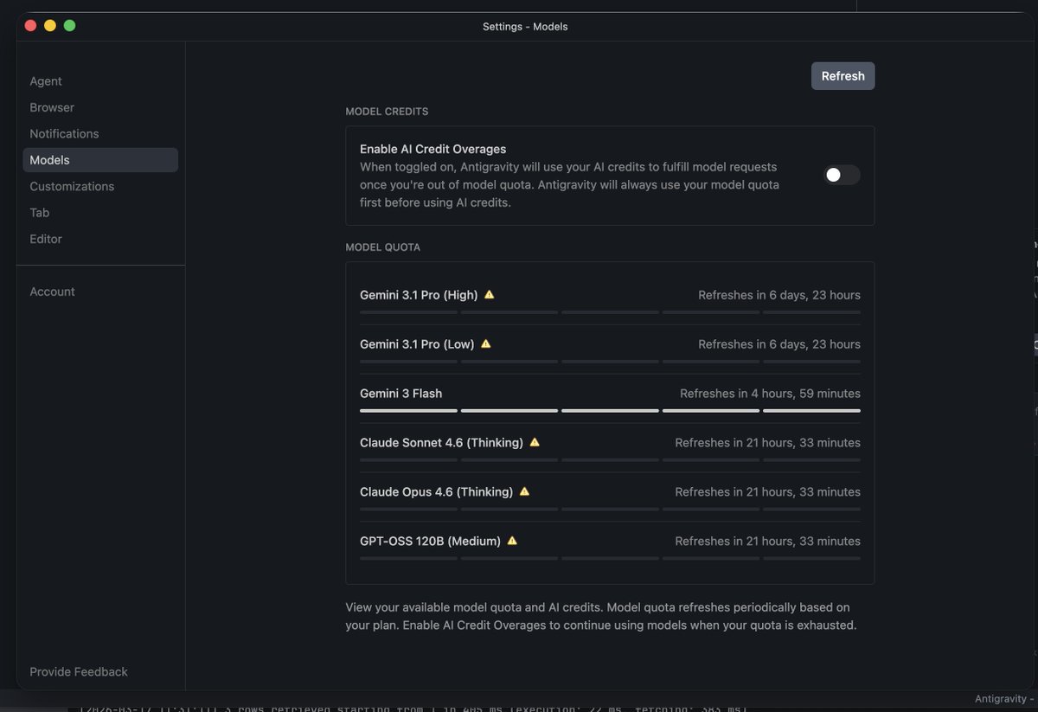This screenshot has width=1038, height=712.
Task: Close the Settings window with the red button
Action: pos(30,26)
